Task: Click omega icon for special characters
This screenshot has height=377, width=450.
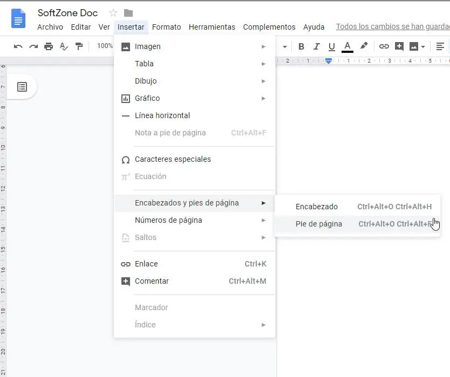Action: pos(125,160)
